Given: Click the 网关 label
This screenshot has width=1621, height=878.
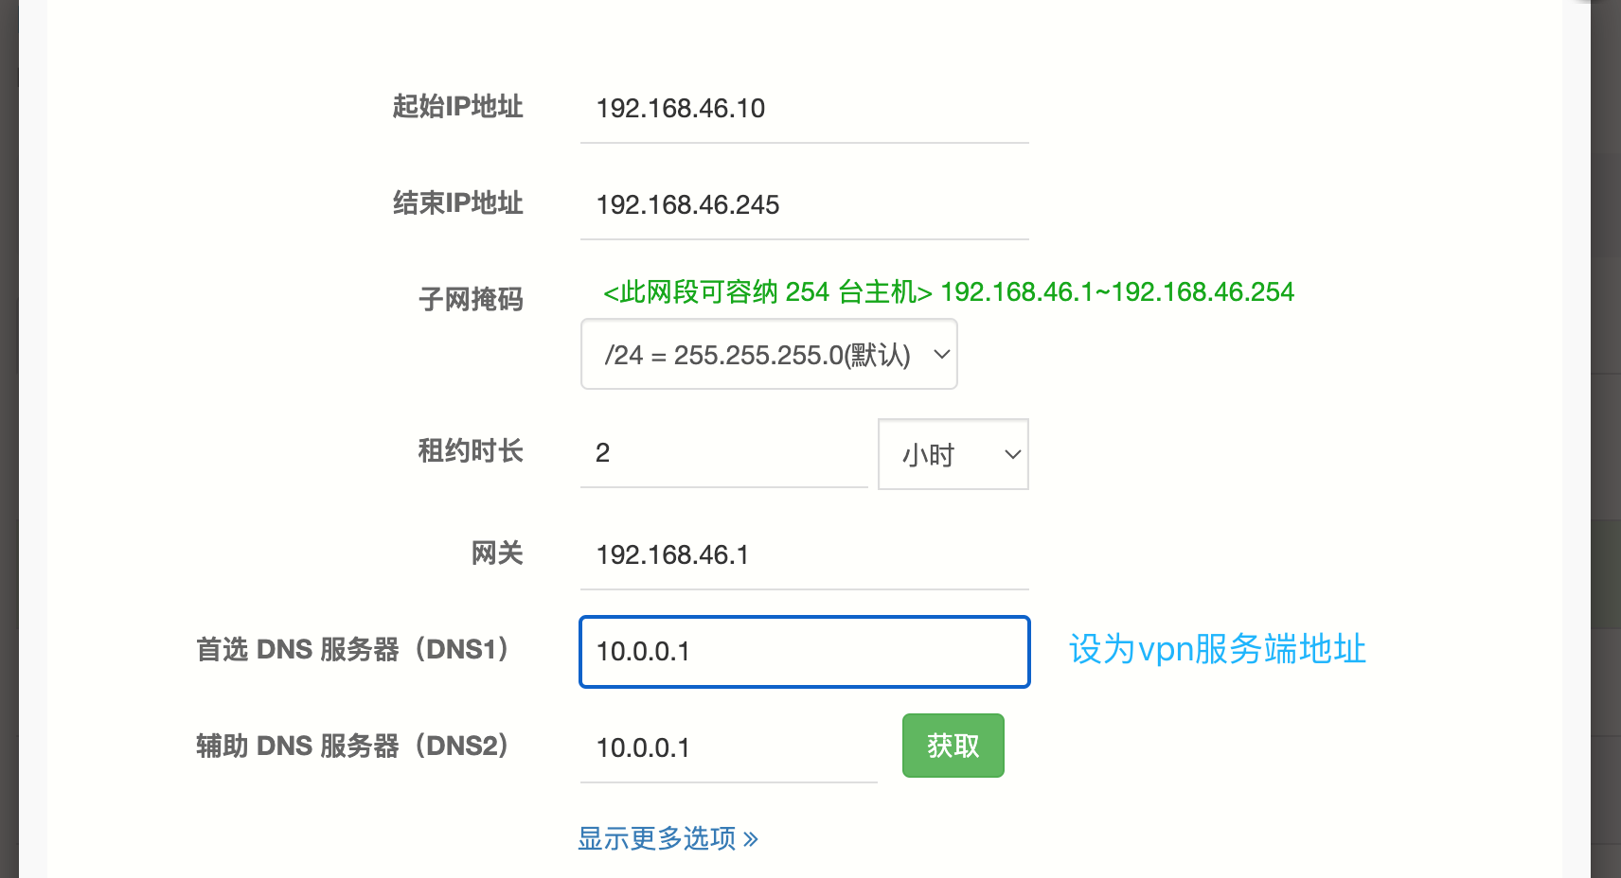Looking at the screenshot, I should 497,553.
